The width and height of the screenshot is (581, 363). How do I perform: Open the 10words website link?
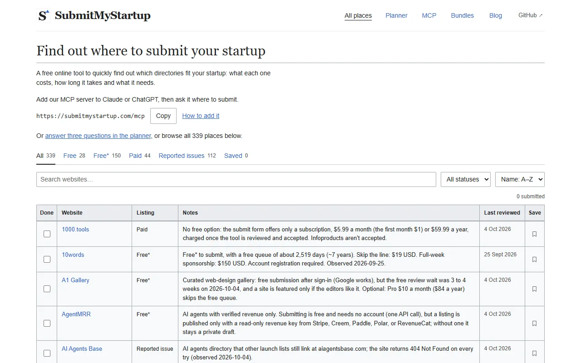73,255
